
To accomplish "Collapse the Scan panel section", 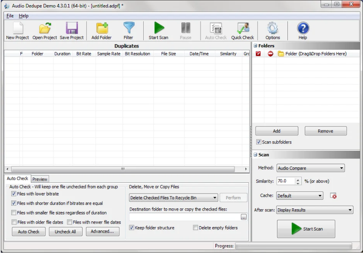I will click(255, 155).
